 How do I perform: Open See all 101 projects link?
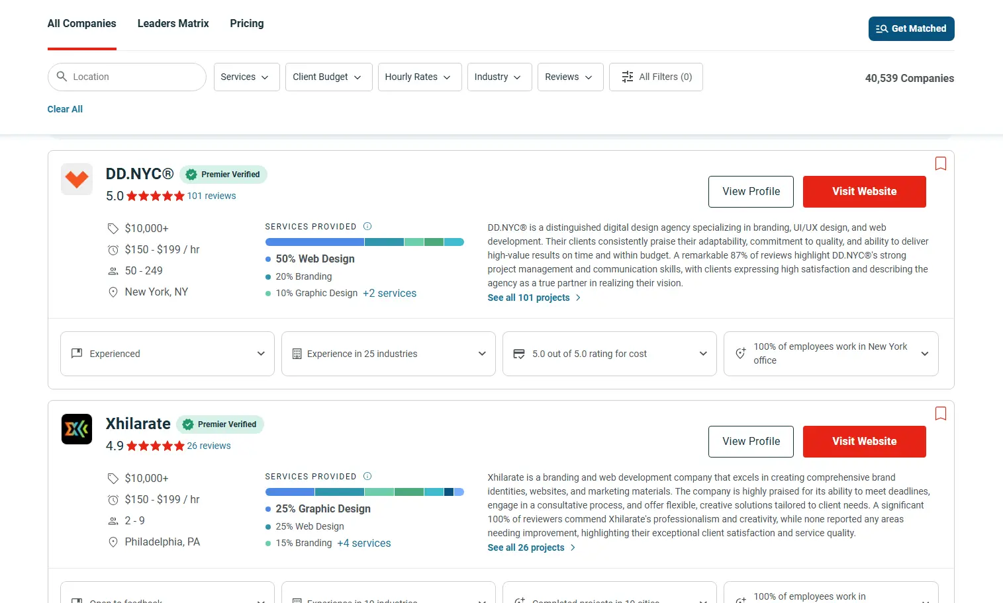pos(534,298)
